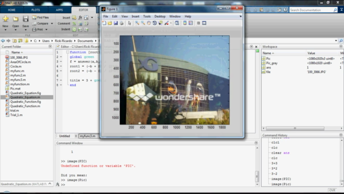Select Rotate 3D tool in Figure 1

pos(155,23)
